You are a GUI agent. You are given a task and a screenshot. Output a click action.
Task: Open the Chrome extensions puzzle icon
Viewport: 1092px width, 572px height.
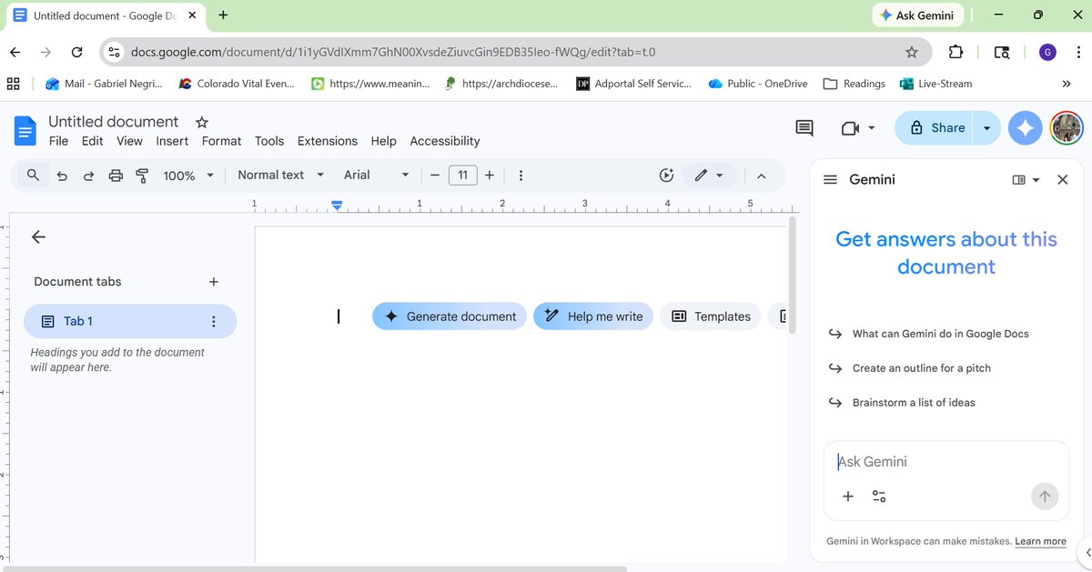pyautogui.click(x=955, y=52)
